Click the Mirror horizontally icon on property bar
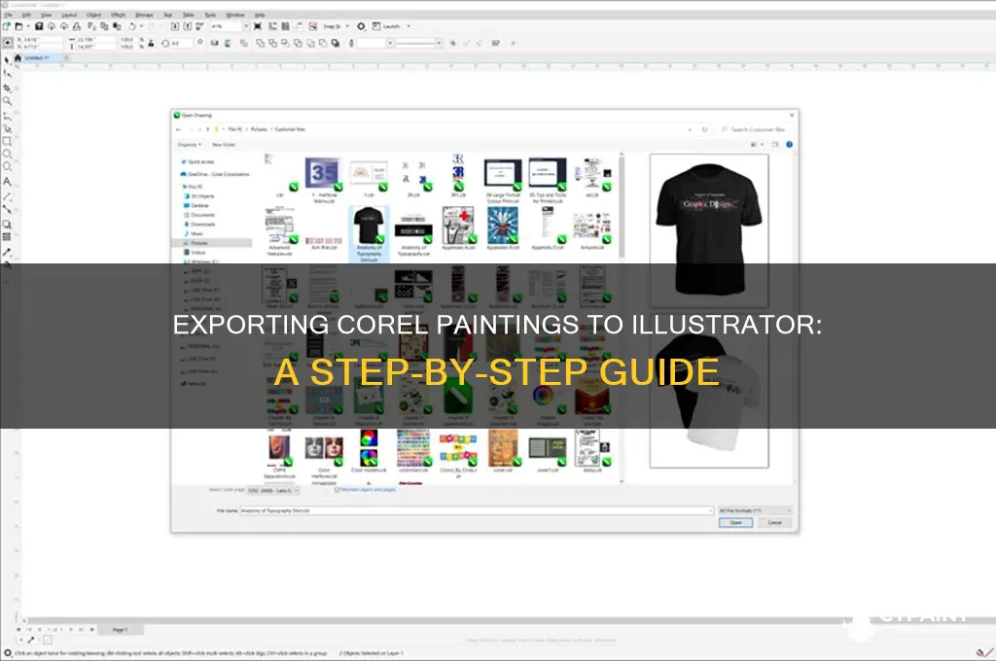996x661 pixels. [x=215, y=43]
